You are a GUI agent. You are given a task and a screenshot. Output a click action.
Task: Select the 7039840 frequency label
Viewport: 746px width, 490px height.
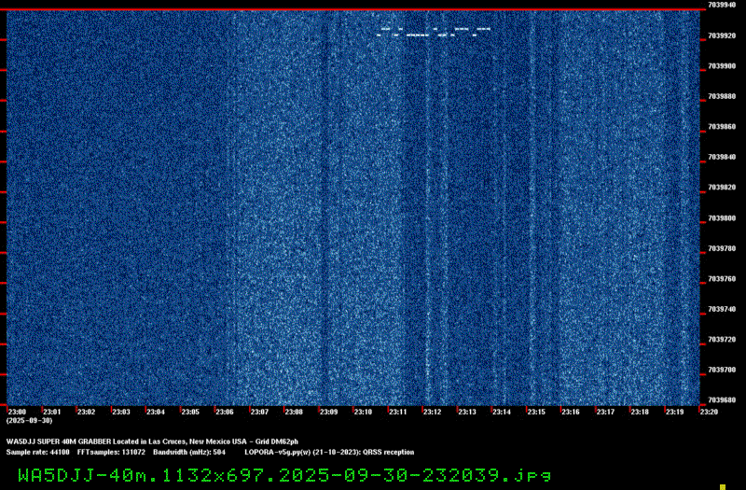pos(722,157)
